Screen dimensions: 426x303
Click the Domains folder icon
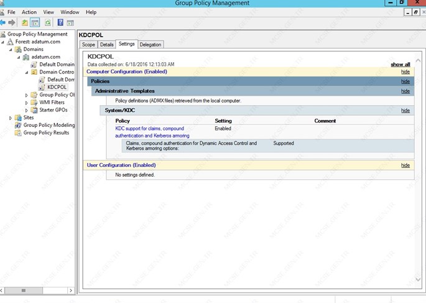click(18, 49)
